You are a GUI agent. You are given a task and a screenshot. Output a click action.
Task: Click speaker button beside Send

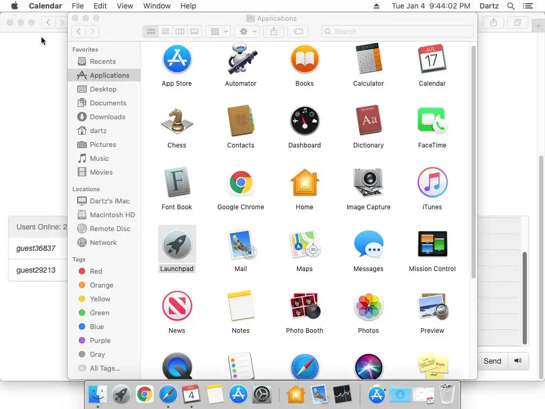point(518,361)
